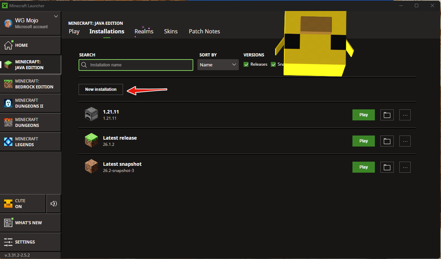Screen dimensions: 441x259
Task: Open Minecraft Legends from sidebar
Action: pyautogui.click(x=30, y=142)
